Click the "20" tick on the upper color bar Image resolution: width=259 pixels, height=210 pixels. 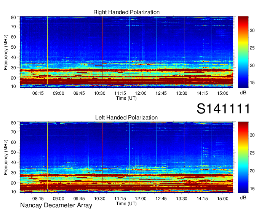tap(252, 65)
